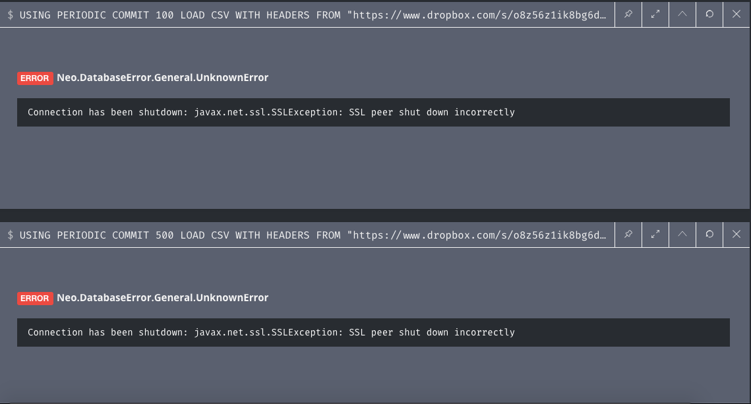Collapse the PERIODIC COMMIT 100 query editor
The width and height of the screenshot is (751, 404).
click(x=682, y=14)
